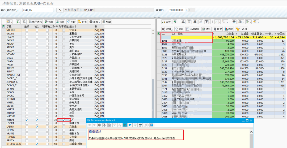Click the 工厂_描述 column header
This screenshot has width=287, height=148.
click(x=192, y=34)
